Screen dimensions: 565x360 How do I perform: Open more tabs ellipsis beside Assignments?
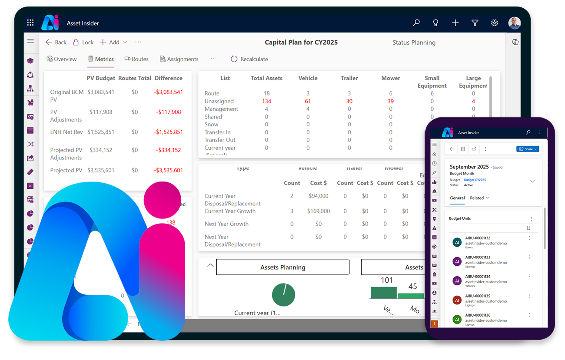click(213, 59)
